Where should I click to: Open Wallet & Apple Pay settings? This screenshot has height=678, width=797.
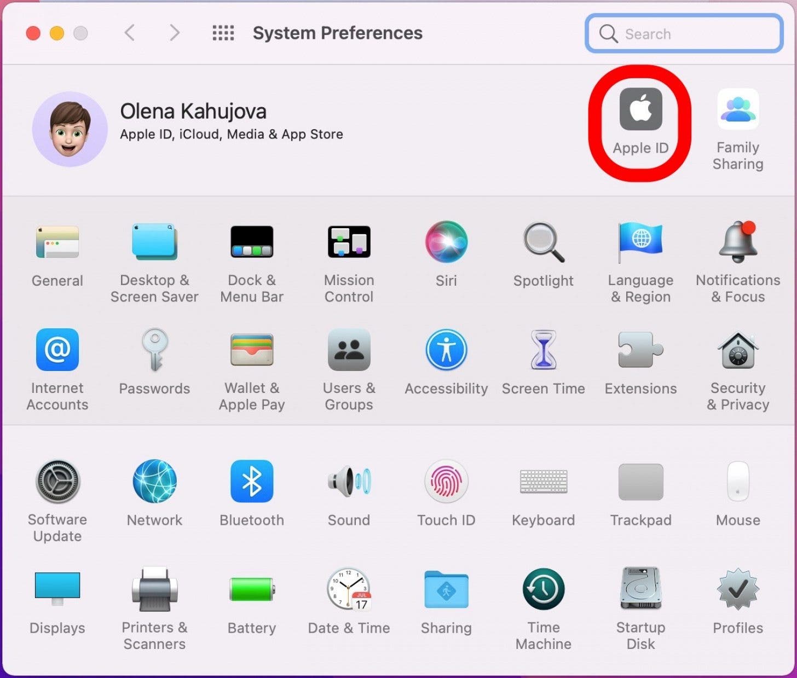[251, 350]
